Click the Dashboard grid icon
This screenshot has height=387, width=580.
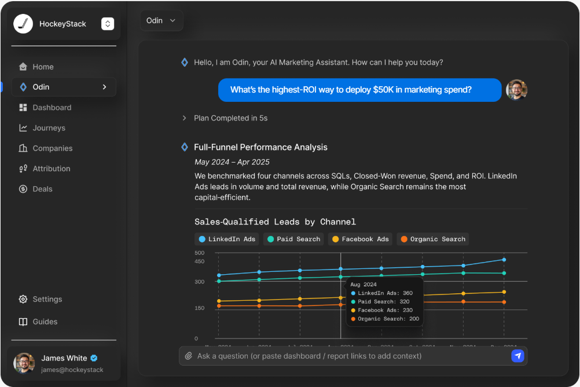pyautogui.click(x=23, y=107)
